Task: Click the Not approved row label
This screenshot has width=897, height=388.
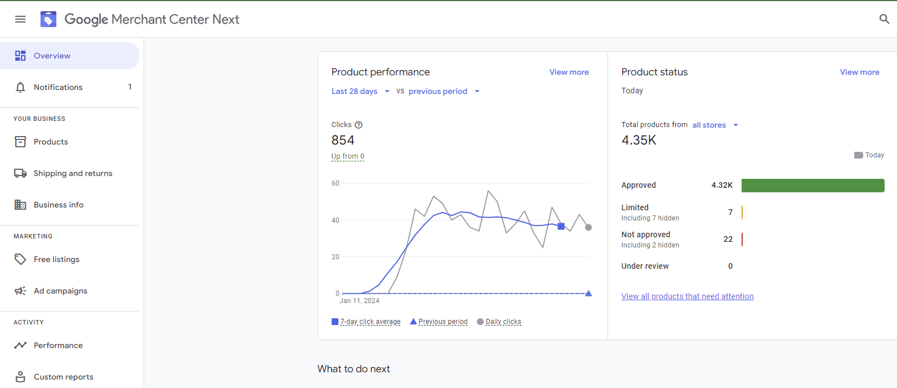Action: 645,234
